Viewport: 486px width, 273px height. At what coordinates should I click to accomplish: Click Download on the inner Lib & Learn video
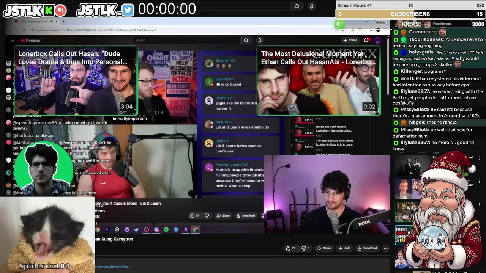tap(246, 215)
